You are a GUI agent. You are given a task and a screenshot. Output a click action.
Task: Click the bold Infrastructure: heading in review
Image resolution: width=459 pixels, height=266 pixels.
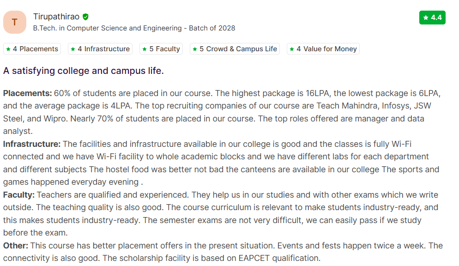pos(32,144)
